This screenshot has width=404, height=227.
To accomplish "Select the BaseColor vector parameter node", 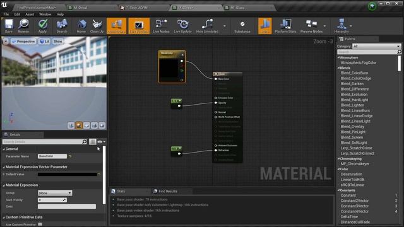I will 172,66.
